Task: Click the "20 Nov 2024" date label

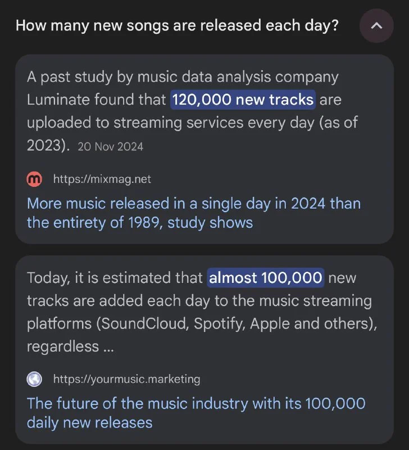Action: pyautogui.click(x=111, y=147)
